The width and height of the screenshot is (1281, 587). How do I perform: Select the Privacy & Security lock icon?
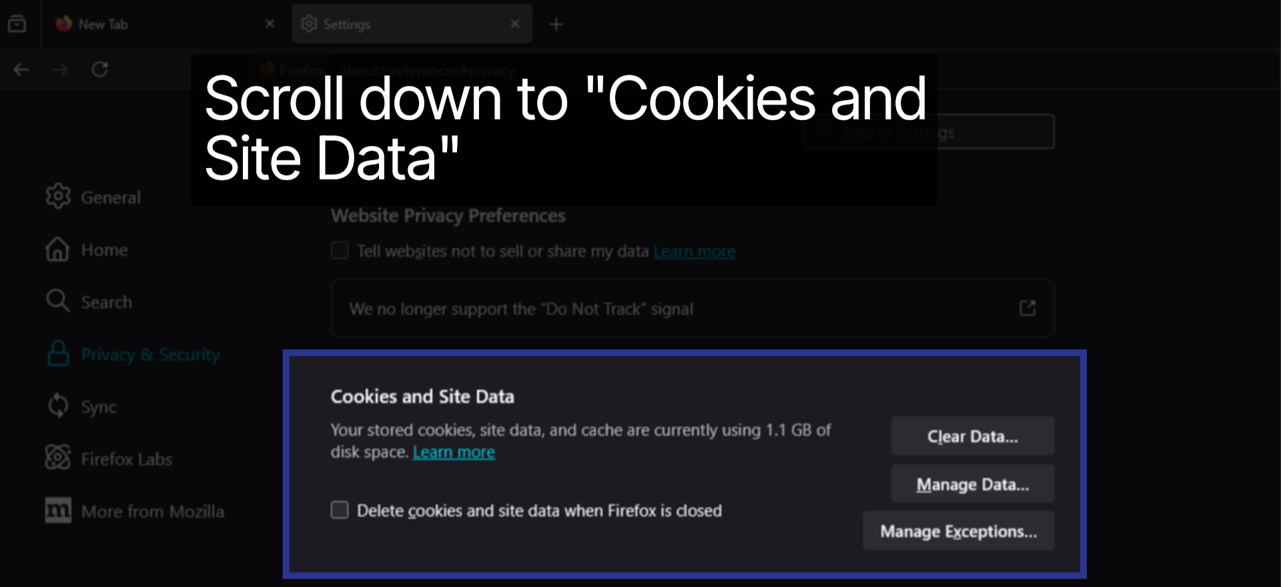click(58, 354)
